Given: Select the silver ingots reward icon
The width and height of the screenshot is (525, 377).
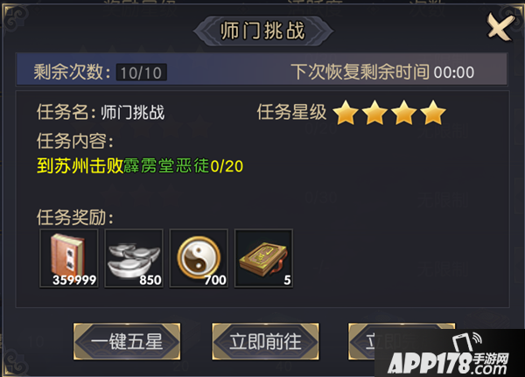Looking at the screenshot, I should pyautogui.click(x=134, y=258).
